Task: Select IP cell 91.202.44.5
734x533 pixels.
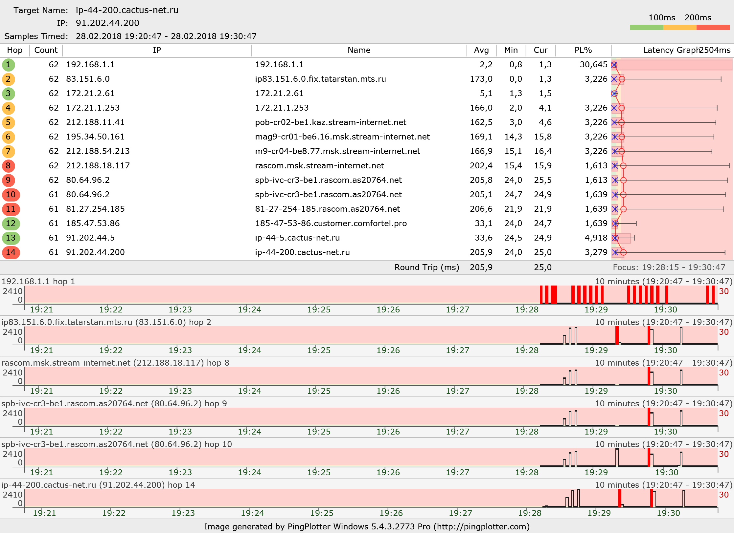Action: tap(90, 238)
